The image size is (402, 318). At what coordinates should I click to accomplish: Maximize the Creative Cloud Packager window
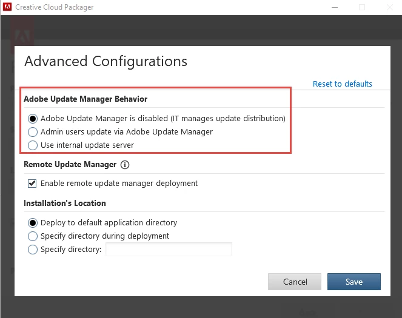[362, 7]
